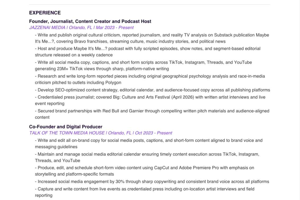Image resolution: width=300 pixels, height=200 pixels.
Task: Click the 'Write and edit all on-brand copy' bullet
Action: [149, 144]
